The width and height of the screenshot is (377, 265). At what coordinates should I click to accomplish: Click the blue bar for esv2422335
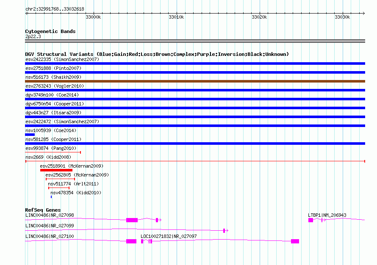195,63
